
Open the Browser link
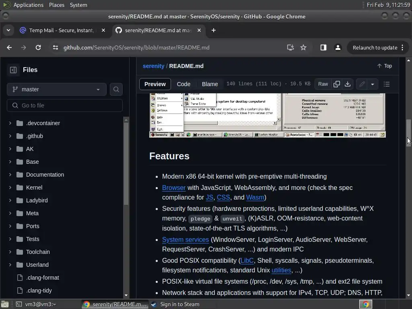pos(174,187)
